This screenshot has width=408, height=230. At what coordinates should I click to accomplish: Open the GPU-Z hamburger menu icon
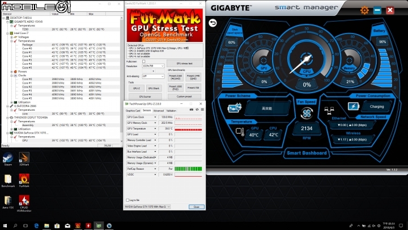[x=202, y=110]
